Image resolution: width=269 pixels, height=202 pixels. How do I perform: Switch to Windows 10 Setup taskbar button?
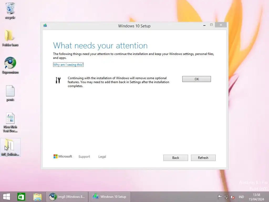pos(110,197)
